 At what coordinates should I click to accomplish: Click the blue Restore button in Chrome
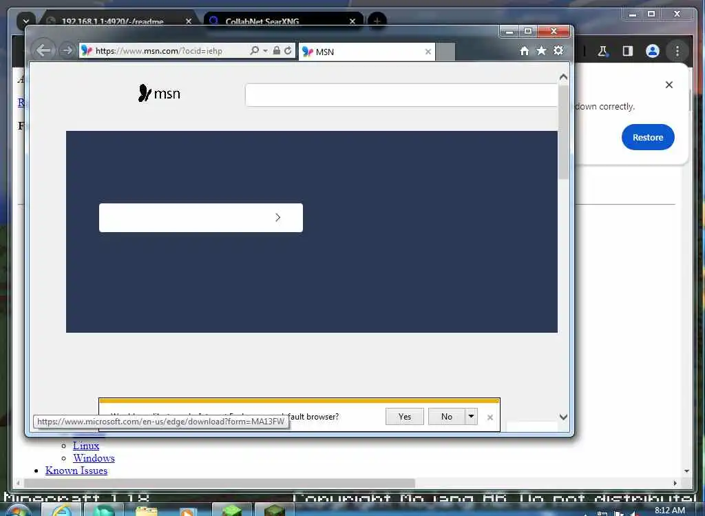(x=648, y=137)
